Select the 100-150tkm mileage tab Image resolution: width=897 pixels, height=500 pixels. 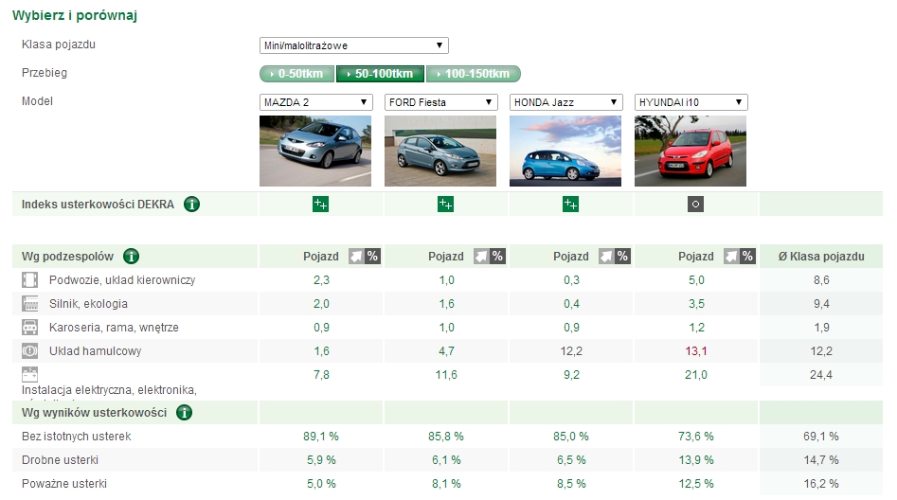click(x=473, y=74)
